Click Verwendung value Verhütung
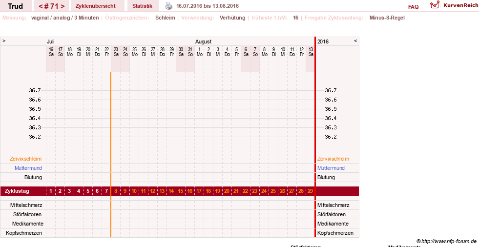Viewport: 479px width, 247px height. (232, 18)
